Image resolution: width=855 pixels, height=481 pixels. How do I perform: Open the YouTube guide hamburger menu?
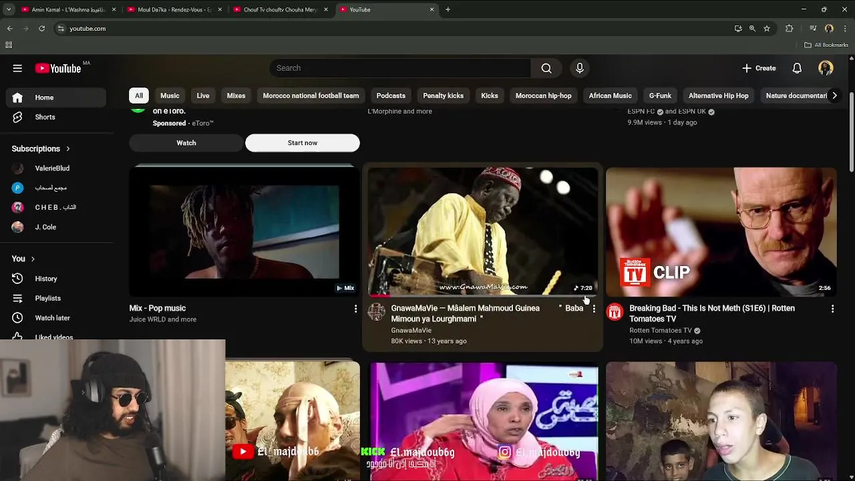point(17,68)
